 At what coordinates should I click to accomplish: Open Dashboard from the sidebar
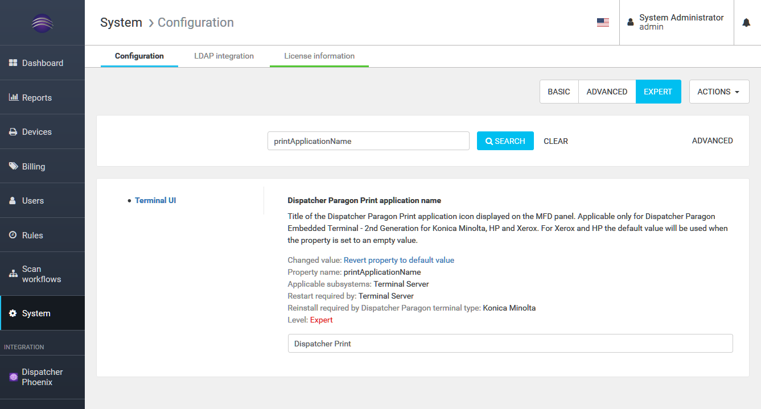[x=42, y=63]
